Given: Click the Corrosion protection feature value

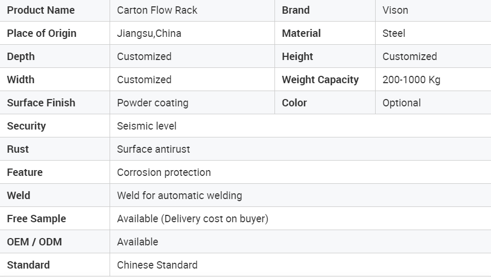Looking at the screenshot, I should pos(164,172).
